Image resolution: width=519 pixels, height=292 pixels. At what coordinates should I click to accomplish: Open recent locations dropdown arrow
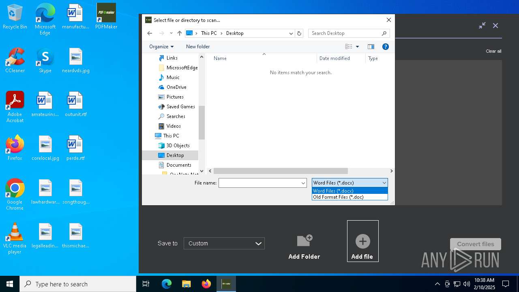click(x=171, y=33)
